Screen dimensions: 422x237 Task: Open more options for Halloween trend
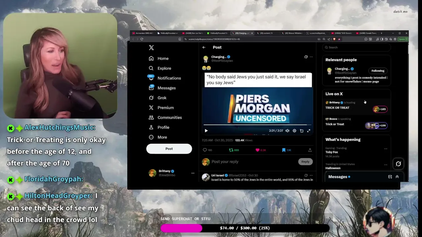click(x=385, y=165)
